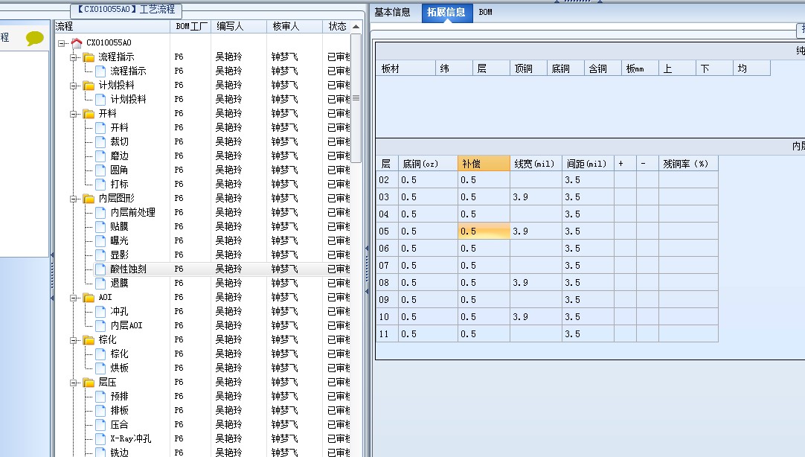Collapse the 计划投料 folder node

[x=74, y=86]
